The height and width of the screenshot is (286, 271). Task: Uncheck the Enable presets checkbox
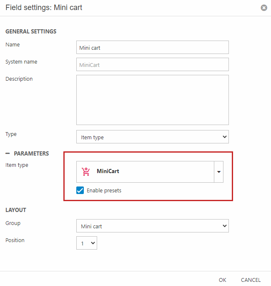click(80, 191)
